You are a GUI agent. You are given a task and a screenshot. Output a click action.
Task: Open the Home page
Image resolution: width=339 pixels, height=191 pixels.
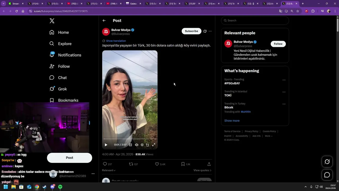pyautogui.click(x=59, y=32)
